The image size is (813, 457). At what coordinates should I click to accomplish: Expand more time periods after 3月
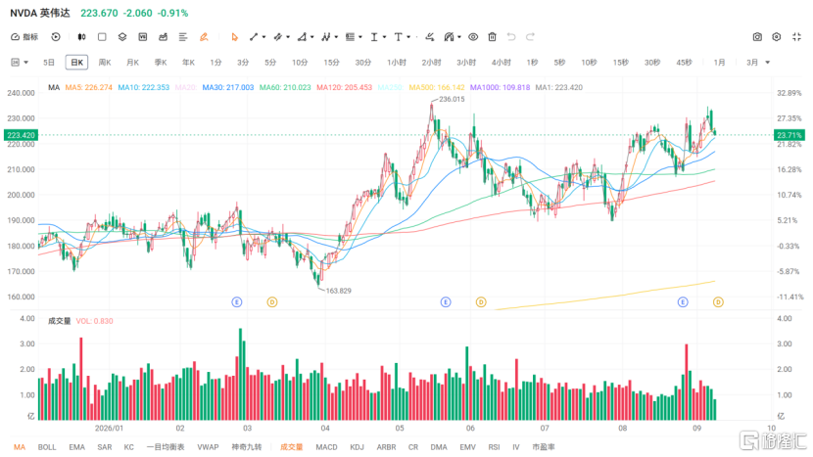[x=767, y=63]
